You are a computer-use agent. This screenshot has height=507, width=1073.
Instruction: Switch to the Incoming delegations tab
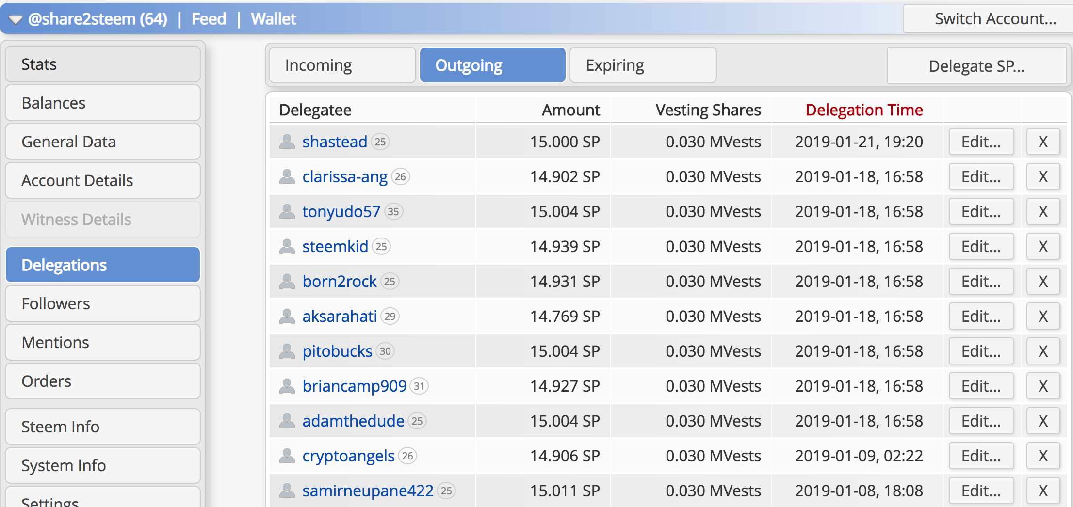click(342, 65)
